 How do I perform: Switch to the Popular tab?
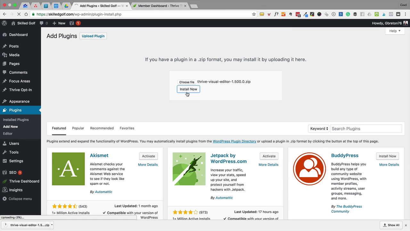pyautogui.click(x=78, y=128)
